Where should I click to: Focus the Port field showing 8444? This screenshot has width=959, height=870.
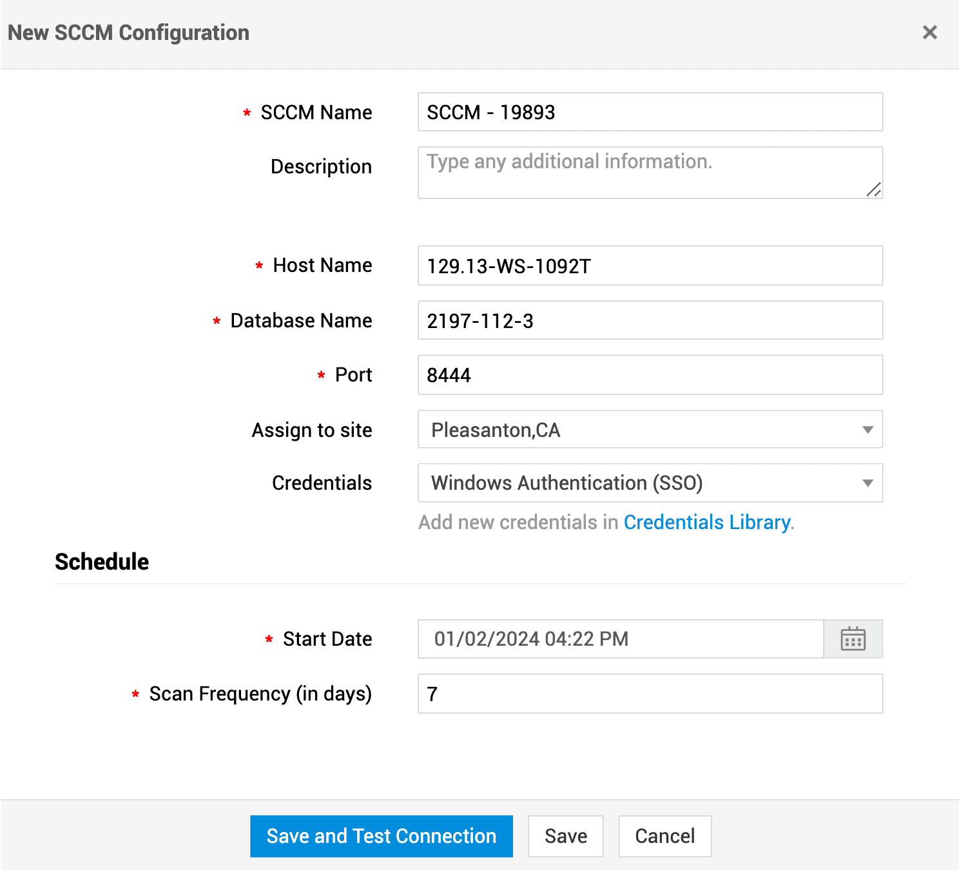[x=650, y=375]
